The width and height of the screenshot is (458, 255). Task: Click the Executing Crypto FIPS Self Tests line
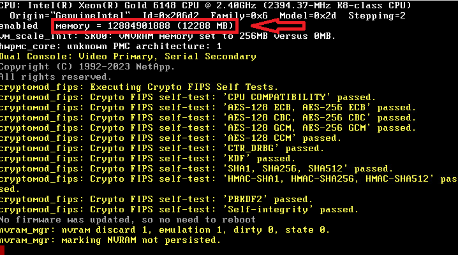coord(138,87)
